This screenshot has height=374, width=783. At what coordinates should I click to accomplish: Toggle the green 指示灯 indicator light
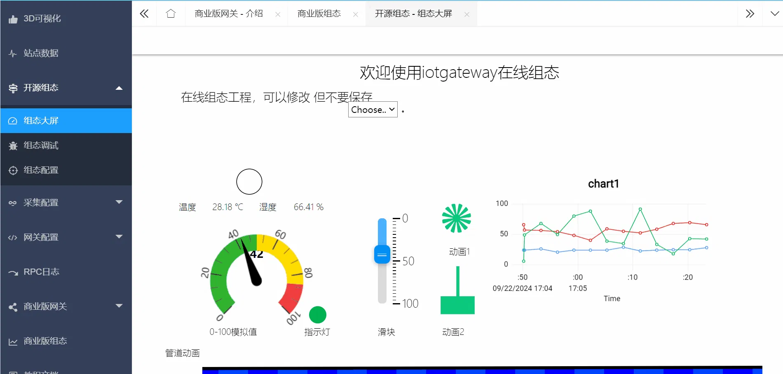pyautogui.click(x=317, y=315)
